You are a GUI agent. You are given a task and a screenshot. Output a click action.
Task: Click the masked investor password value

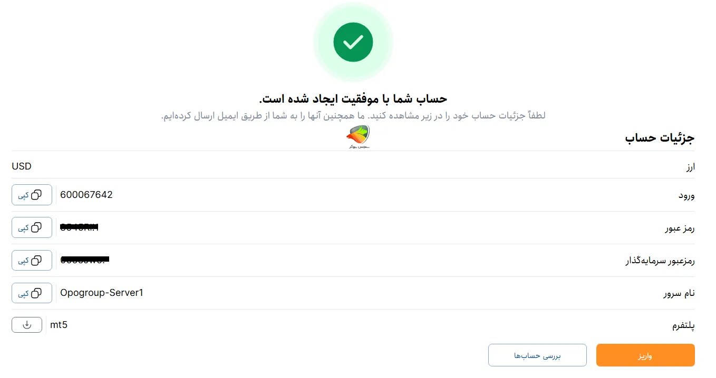(84, 260)
